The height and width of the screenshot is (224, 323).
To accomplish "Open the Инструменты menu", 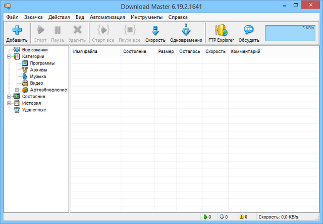I will coord(146,17).
